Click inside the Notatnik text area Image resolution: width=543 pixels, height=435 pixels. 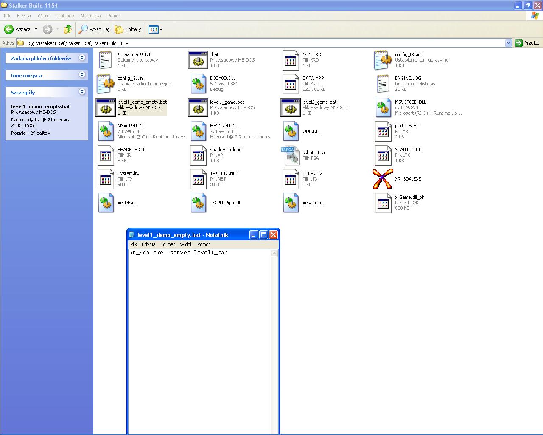coord(199,331)
